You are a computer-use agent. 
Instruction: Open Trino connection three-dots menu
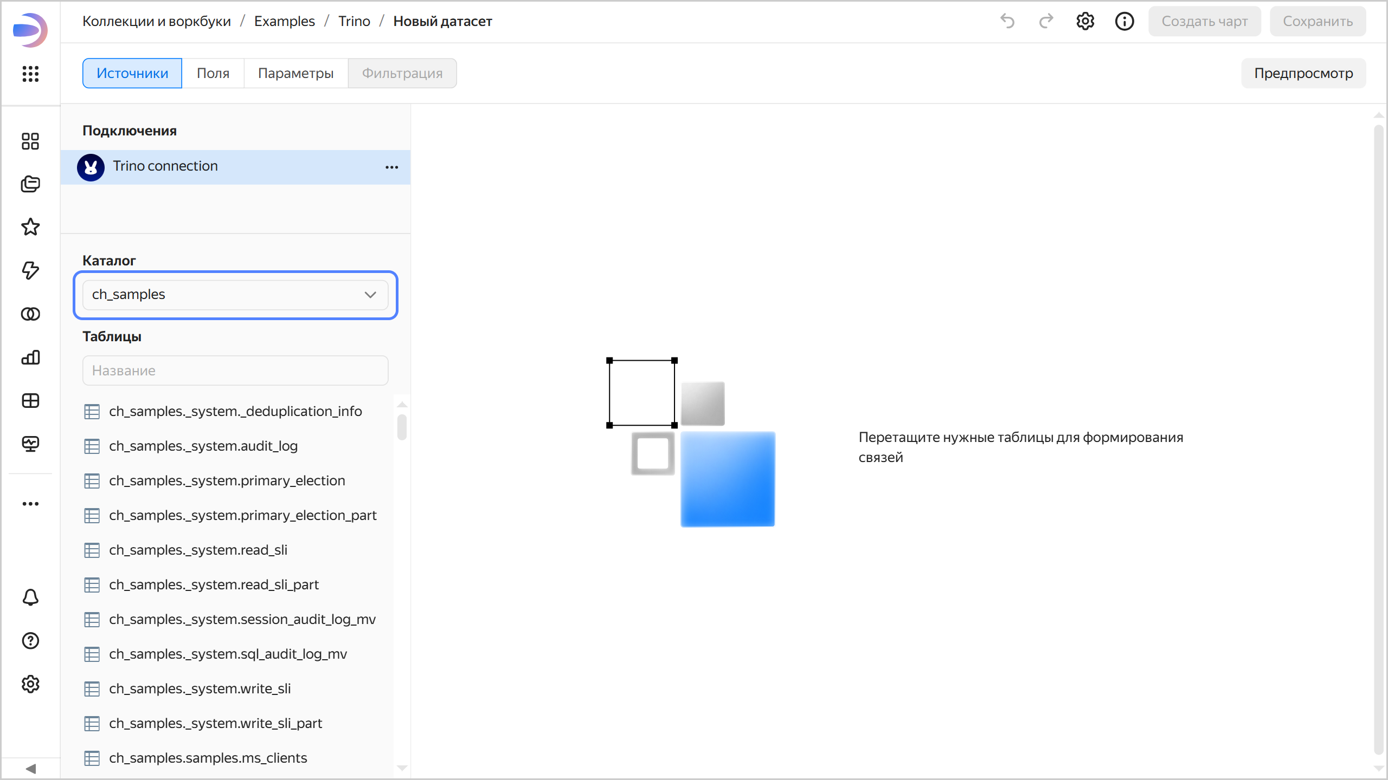pyautogui.click(x=391, y=167)
